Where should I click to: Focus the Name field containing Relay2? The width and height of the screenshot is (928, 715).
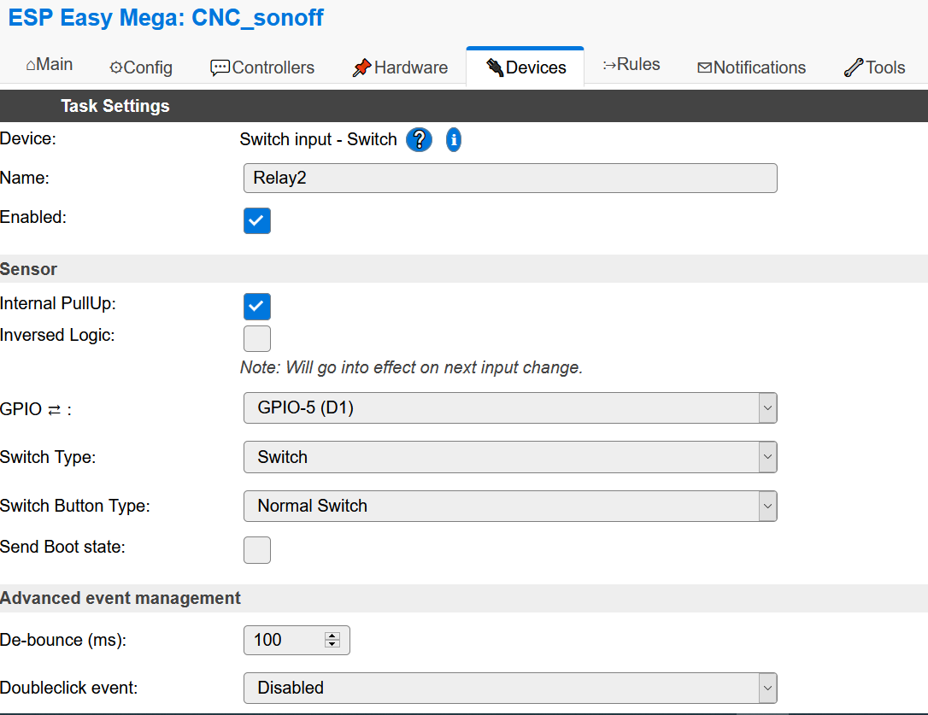pos(510,179)
